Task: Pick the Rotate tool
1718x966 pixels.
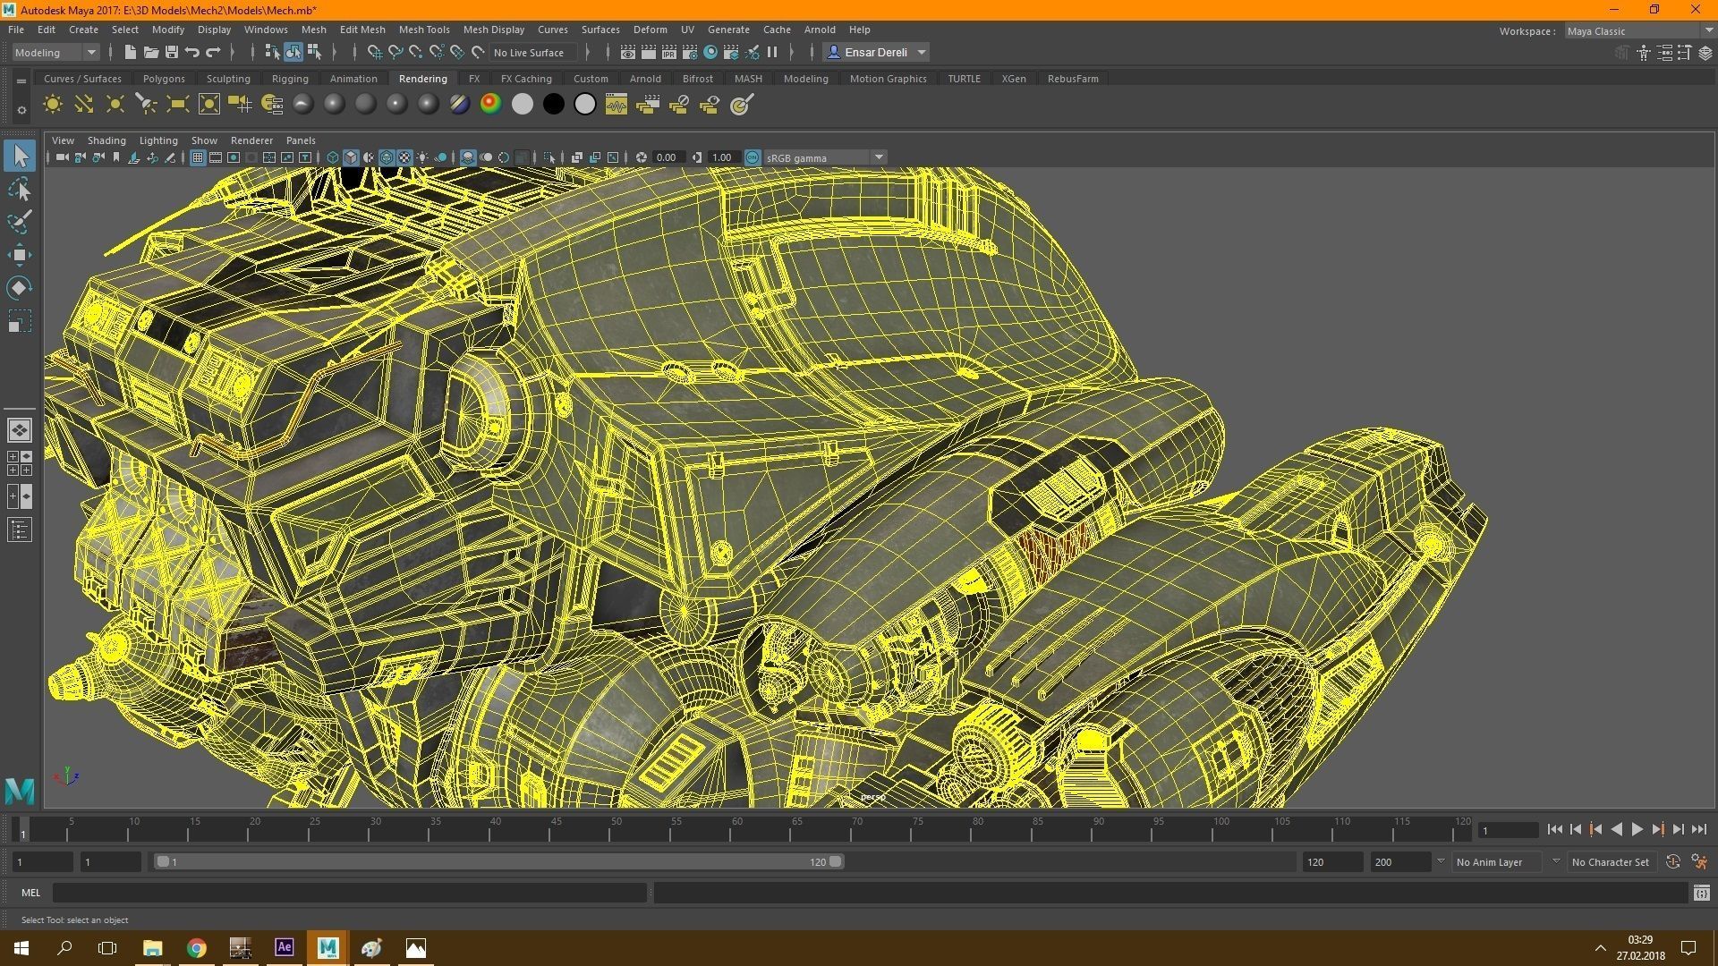Action: coord(20,287)
